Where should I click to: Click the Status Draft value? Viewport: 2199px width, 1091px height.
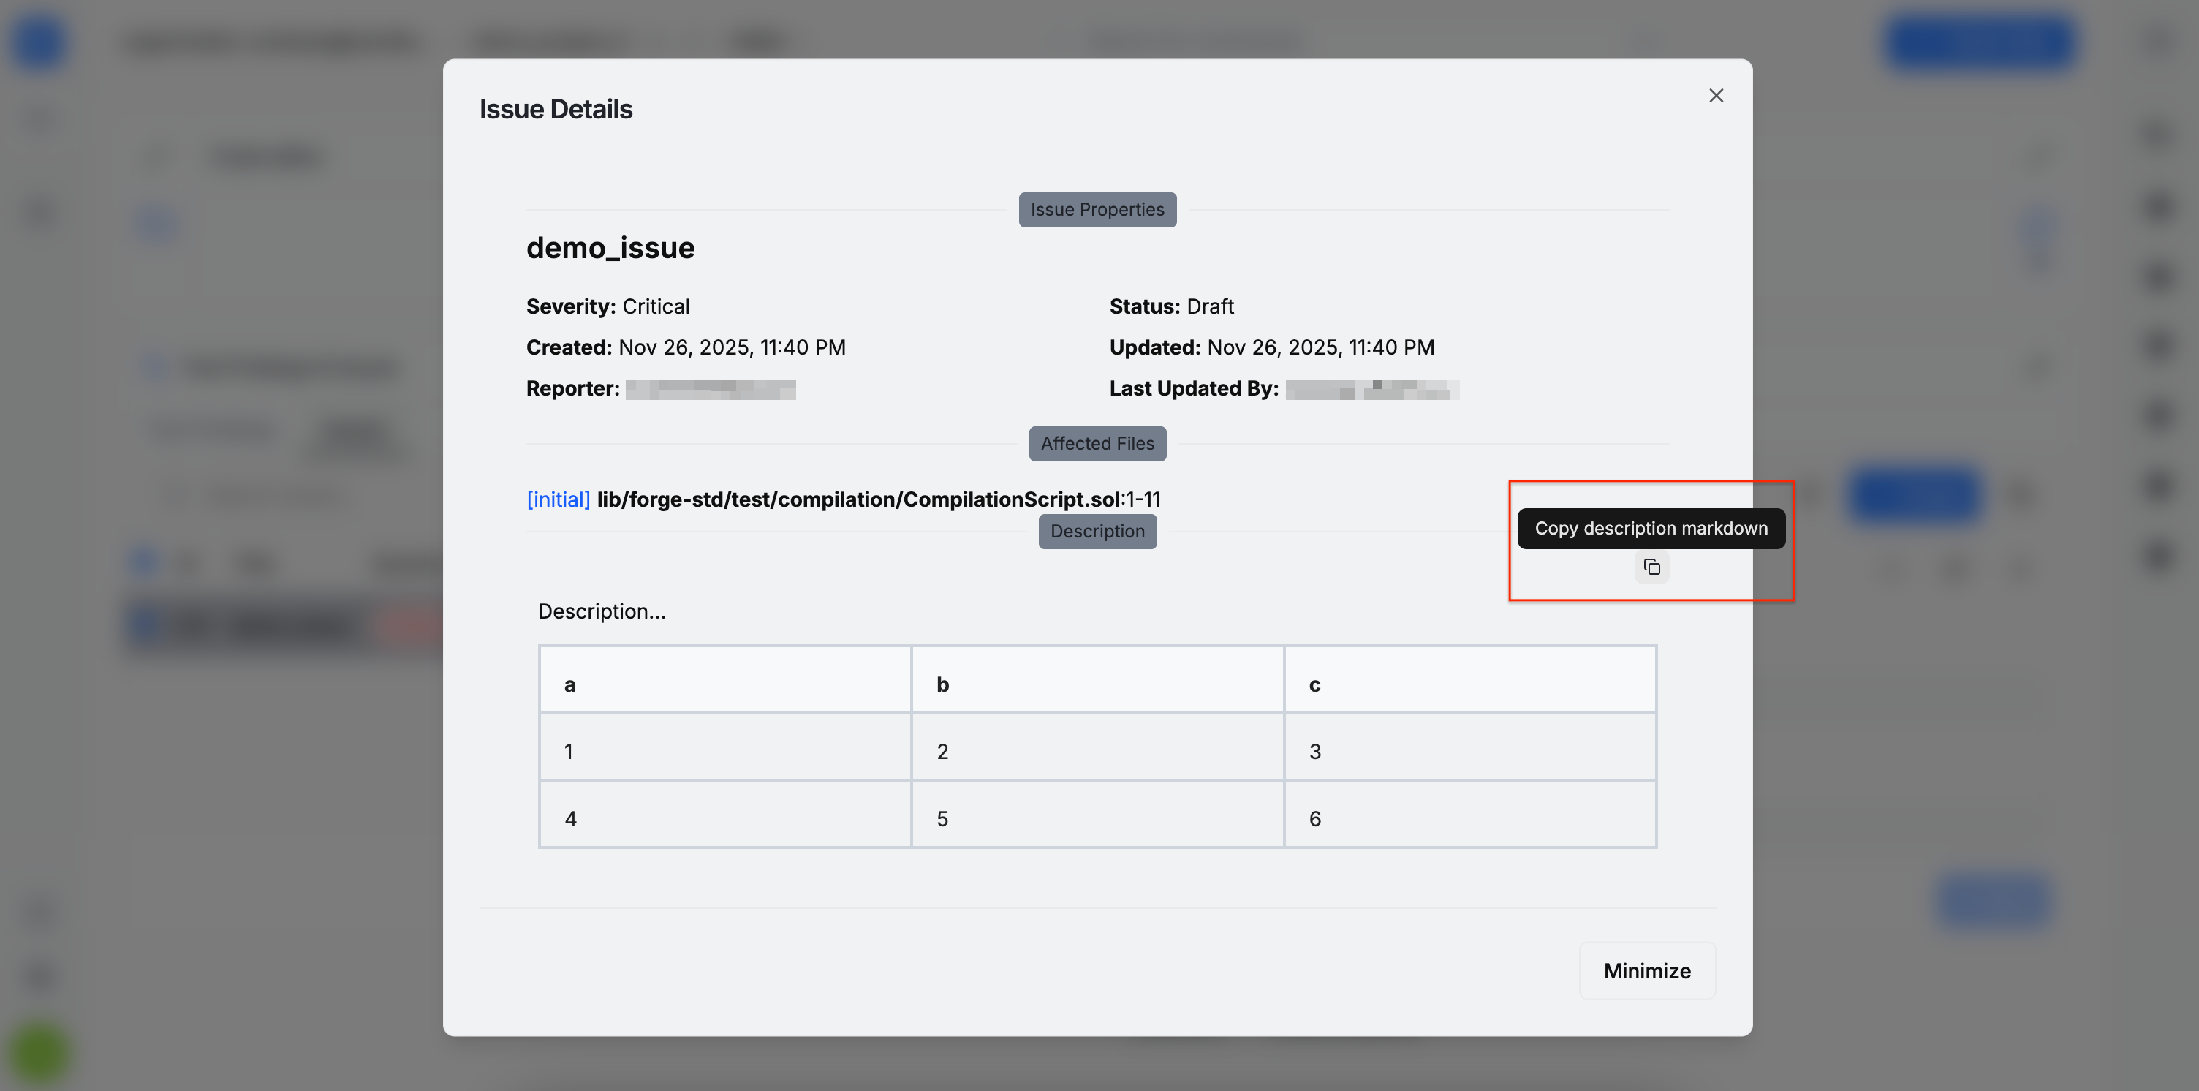(x=1210, y=306)
